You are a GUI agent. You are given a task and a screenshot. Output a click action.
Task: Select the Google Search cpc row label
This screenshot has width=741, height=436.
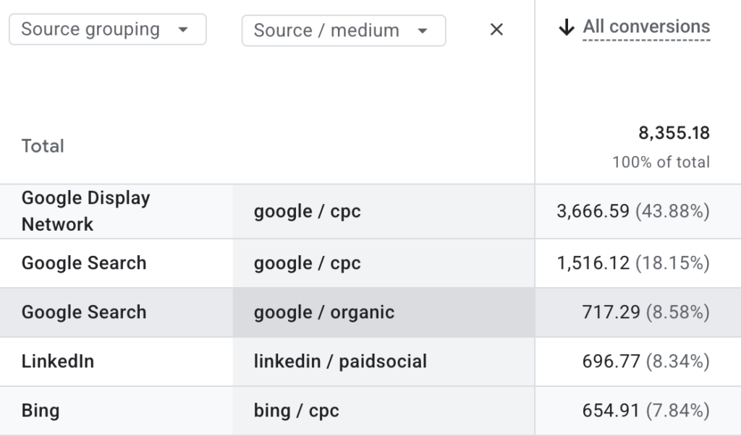pos(84,263)
